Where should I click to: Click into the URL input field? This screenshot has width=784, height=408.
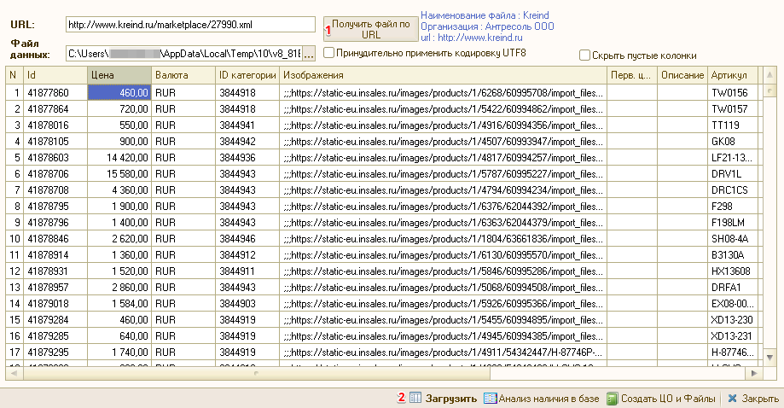click(x=189, y=24)
